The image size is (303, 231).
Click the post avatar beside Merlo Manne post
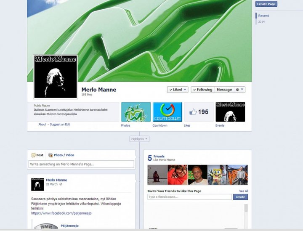pyautogui.click(x=37, y=184)
